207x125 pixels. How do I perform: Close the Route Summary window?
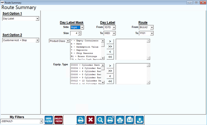(203, 2)
